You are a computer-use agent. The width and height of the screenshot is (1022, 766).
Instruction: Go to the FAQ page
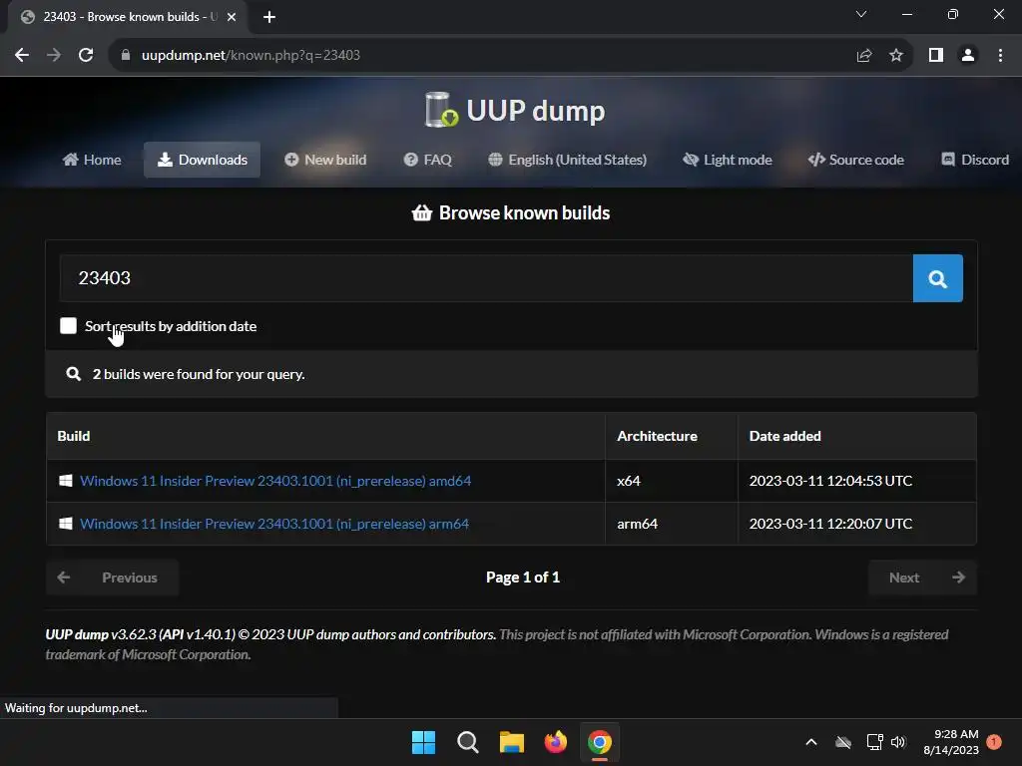(427, 160)
